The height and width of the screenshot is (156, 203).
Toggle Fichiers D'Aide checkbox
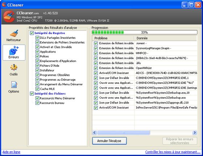coord(37,66)
